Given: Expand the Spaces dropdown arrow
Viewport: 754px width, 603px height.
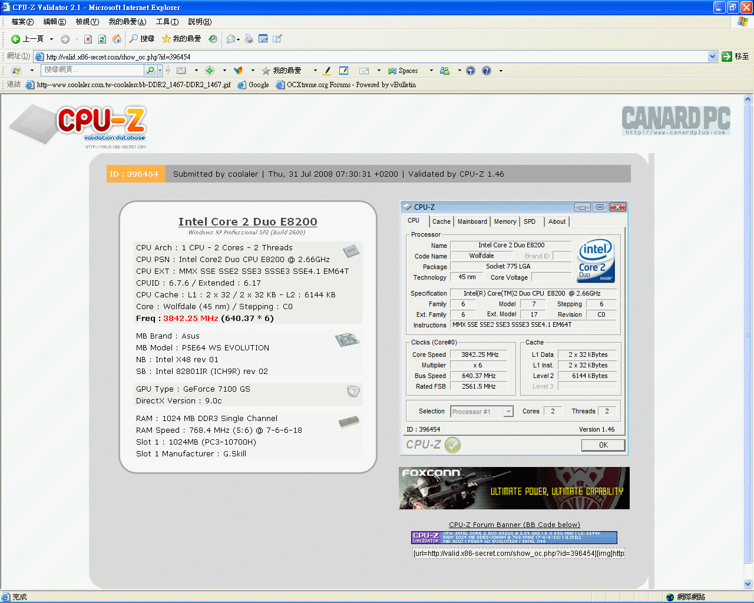Looking at the screenshot, I should tap(431, 71).
